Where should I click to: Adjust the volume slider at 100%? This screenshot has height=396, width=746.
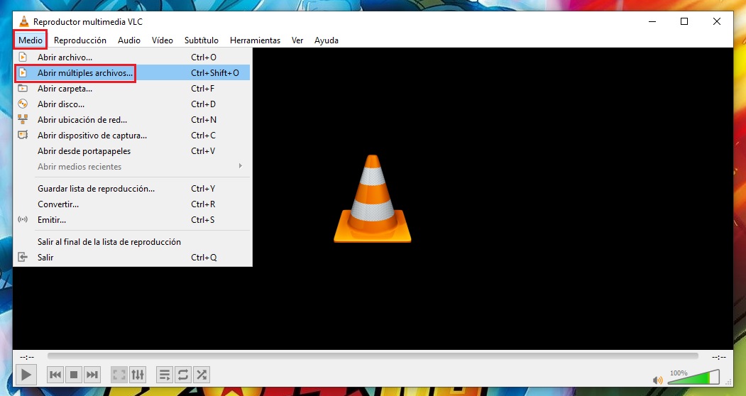694,378
